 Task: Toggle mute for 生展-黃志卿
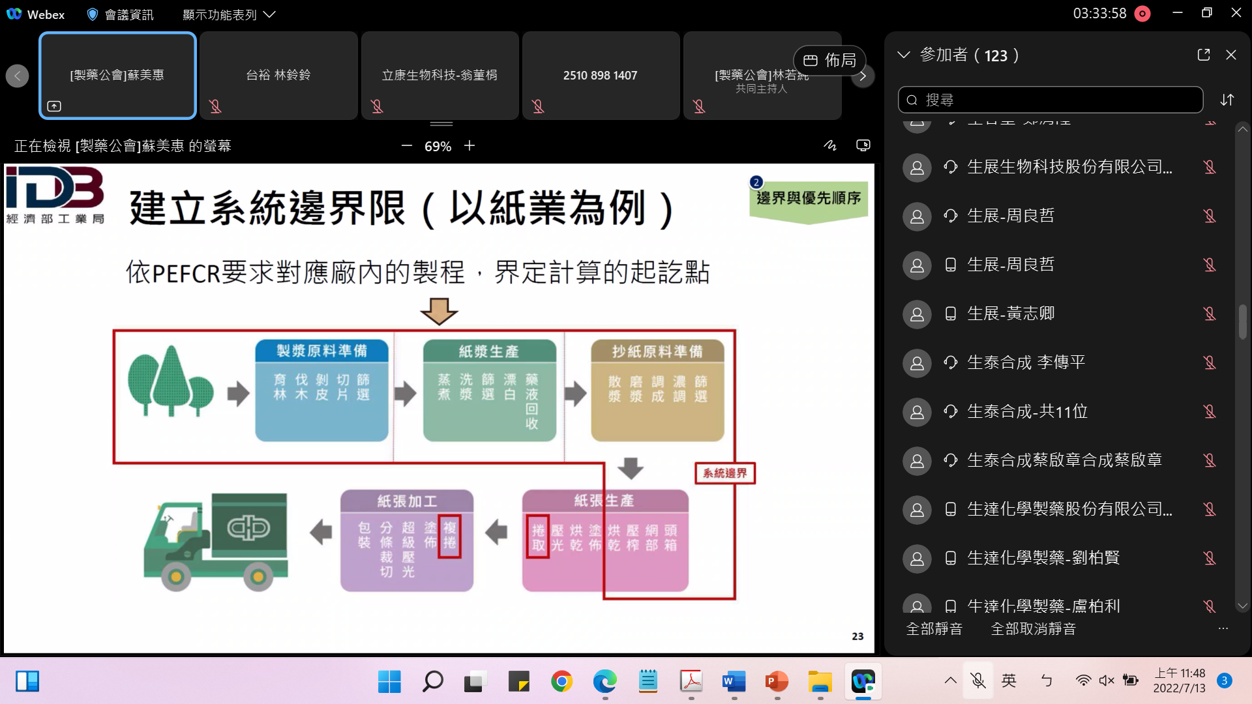tap(1210, 314)
